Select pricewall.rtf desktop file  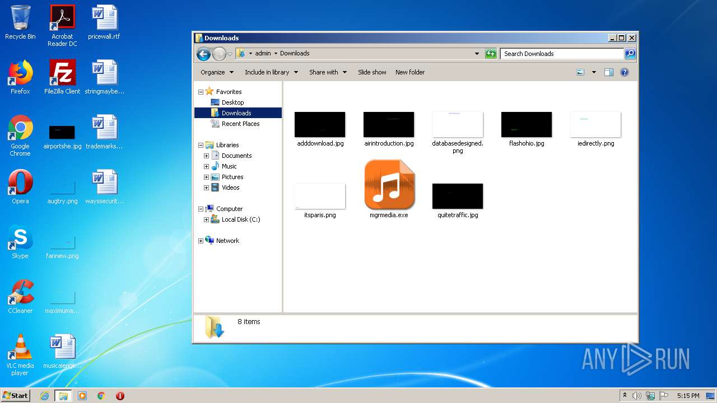104,22
